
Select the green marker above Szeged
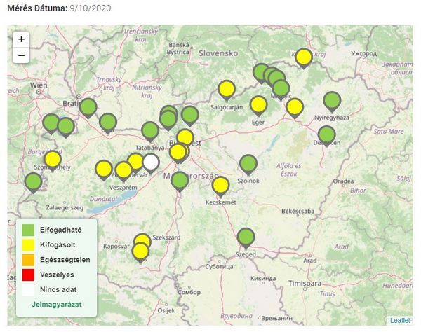[246, 237]
